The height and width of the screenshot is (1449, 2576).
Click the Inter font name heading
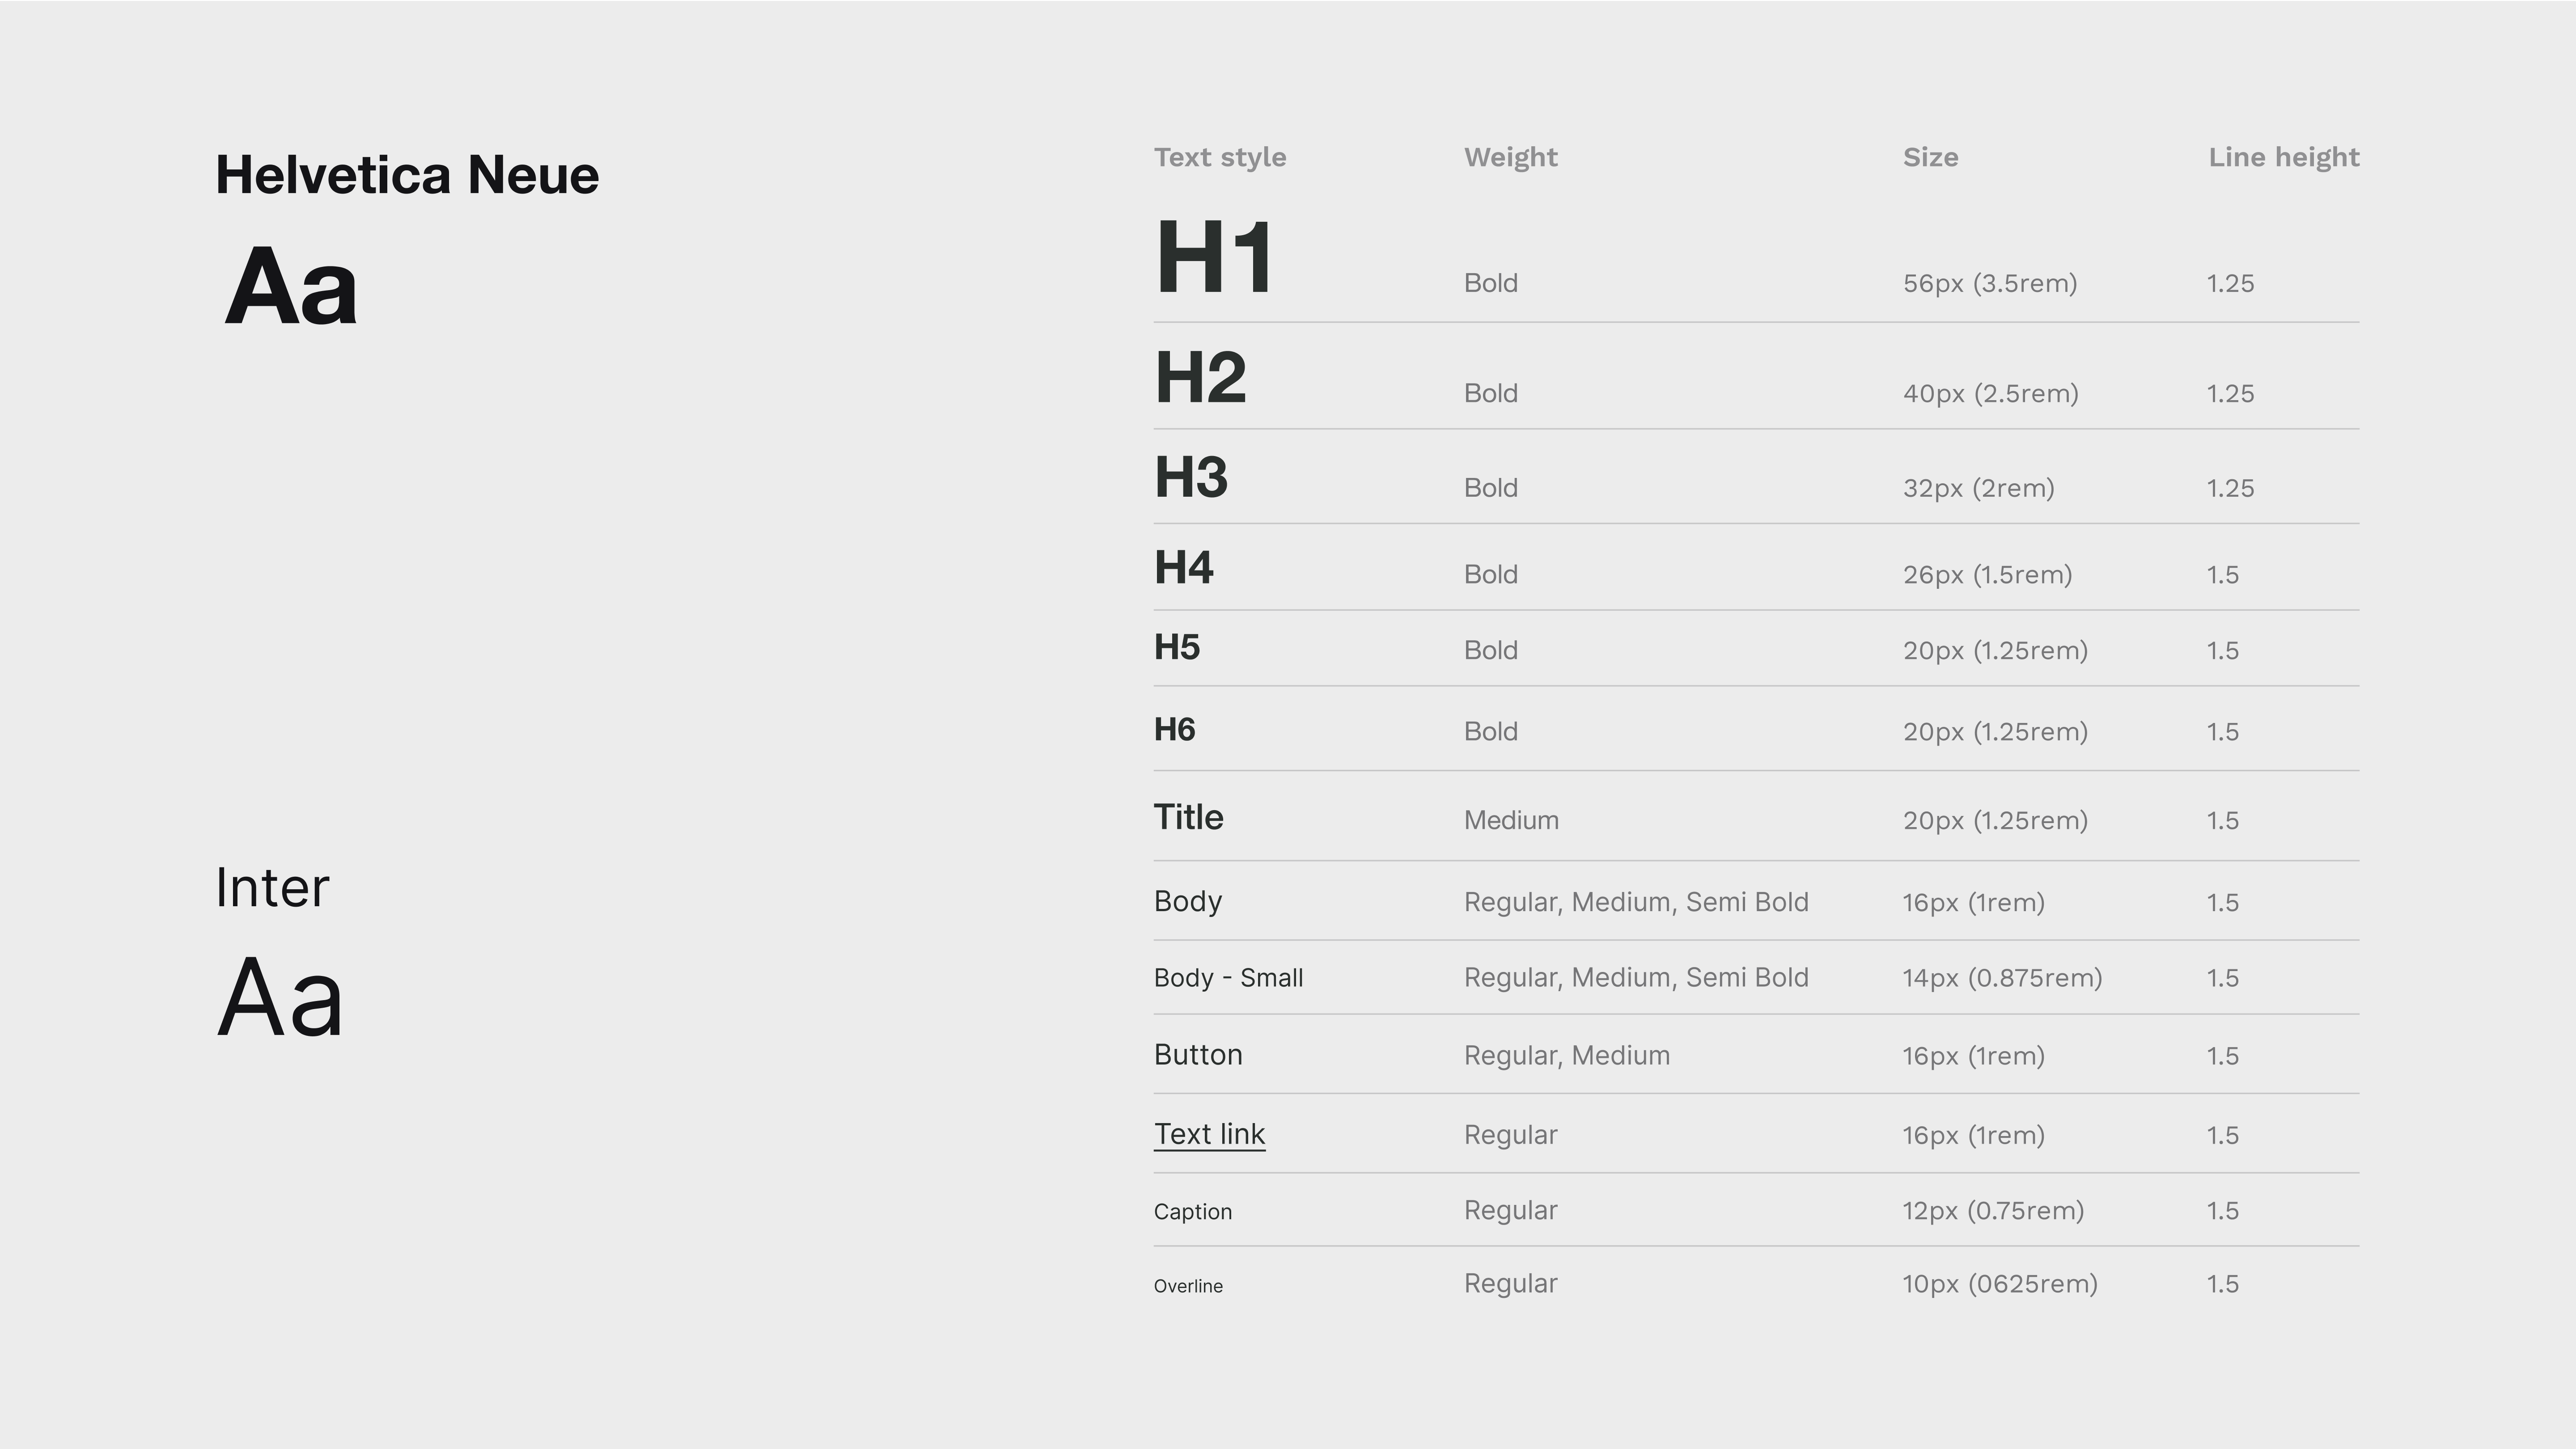pyautogui.click(x=272, y=887)
